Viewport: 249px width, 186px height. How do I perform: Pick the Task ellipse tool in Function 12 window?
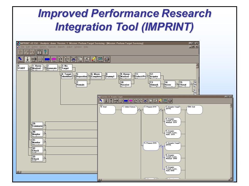tap(131, 101)
